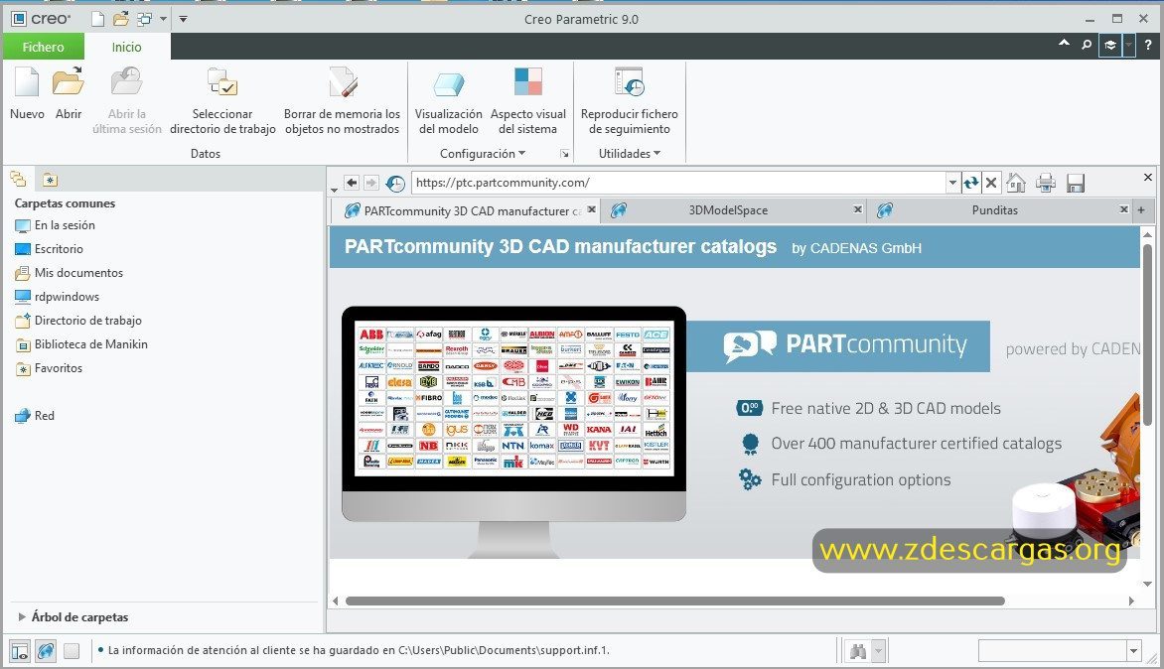The width and height of the screenshot is (1164, 669).
Task: Switch to the Punditas tab
Action: click(994, 210)
